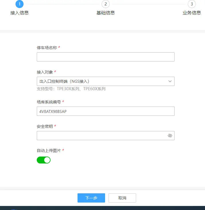The height and width of the screenshot is (210, 205).
Task: Turn off the 自动上传图片 switch
Action: click(x=44, y=160)
